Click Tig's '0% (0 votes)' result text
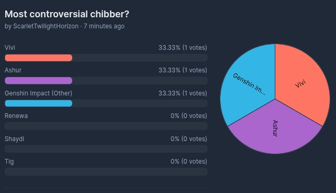The width and height of the screenshot is (336, 193). [189, 162]
